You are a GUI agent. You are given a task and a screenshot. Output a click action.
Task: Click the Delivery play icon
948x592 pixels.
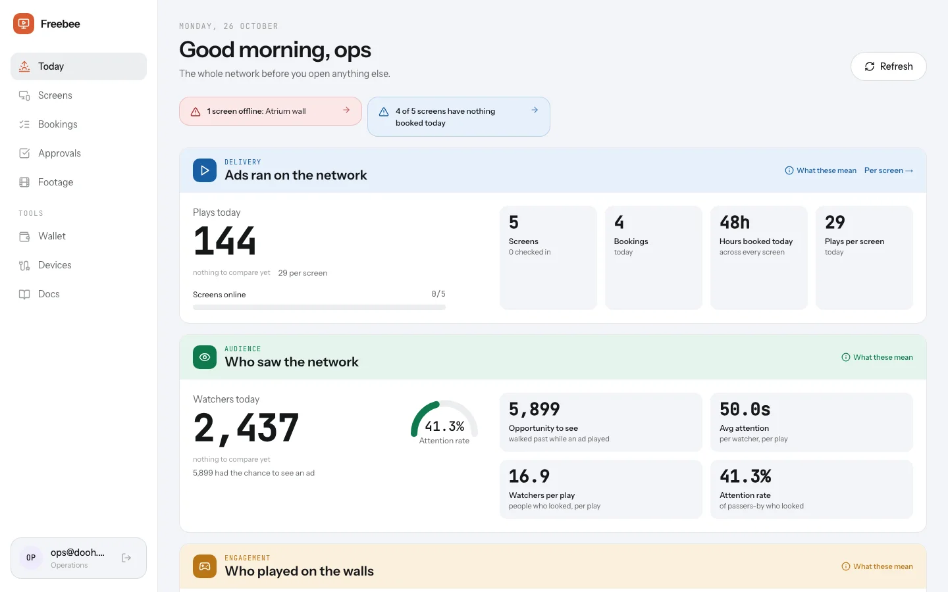tap(205, 170)
